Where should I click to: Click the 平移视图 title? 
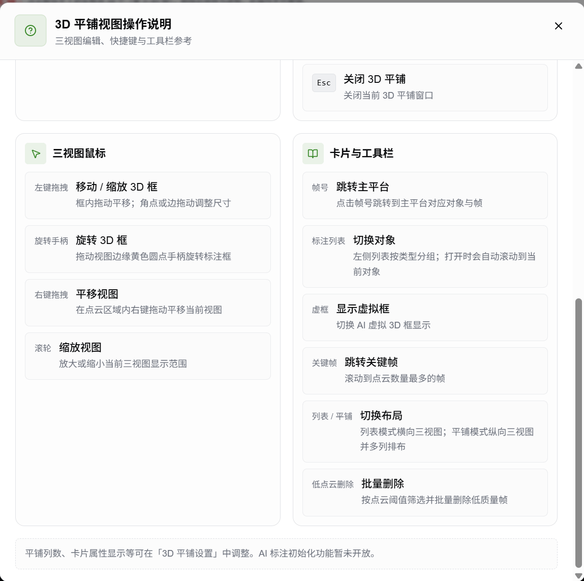pos(97,294)
